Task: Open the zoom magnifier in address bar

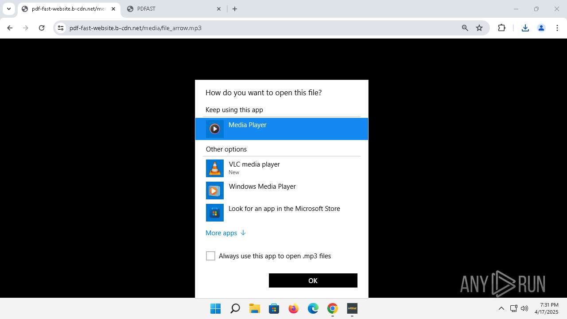Action: (465, 28)
